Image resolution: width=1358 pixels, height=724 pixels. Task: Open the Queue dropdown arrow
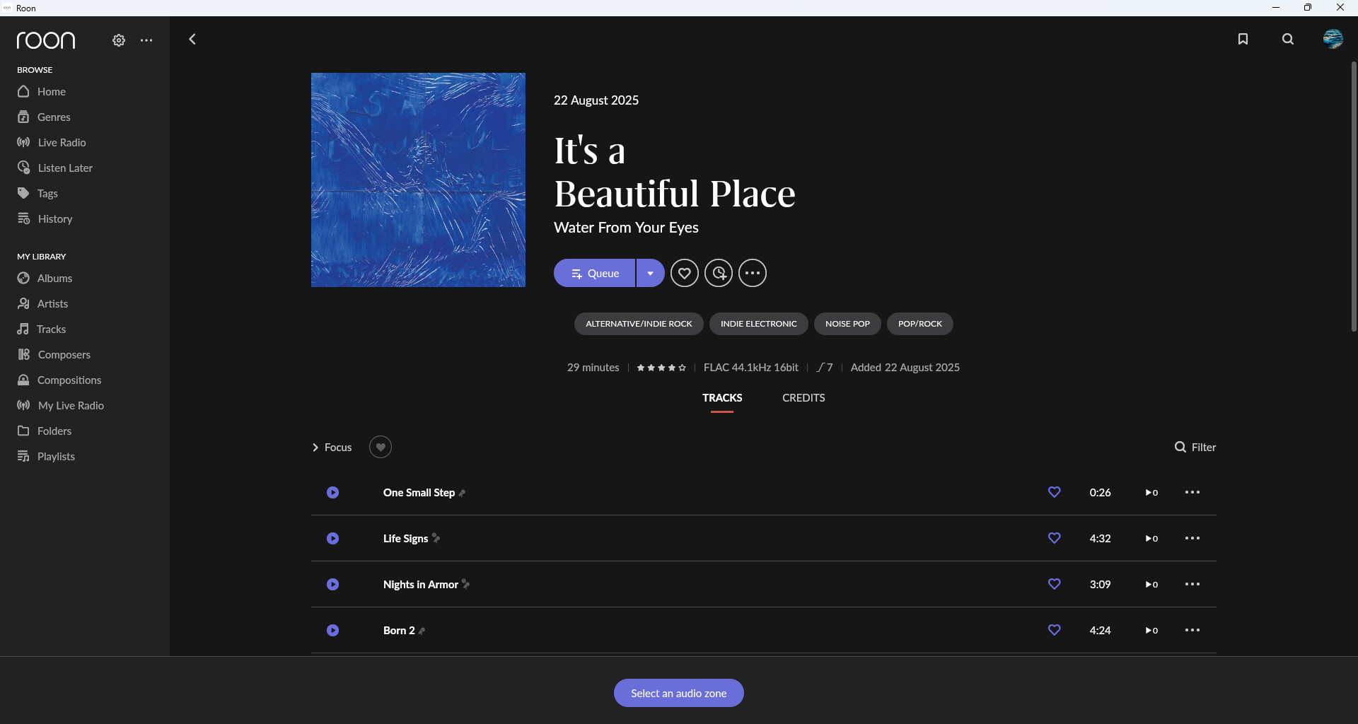(650, 274)
